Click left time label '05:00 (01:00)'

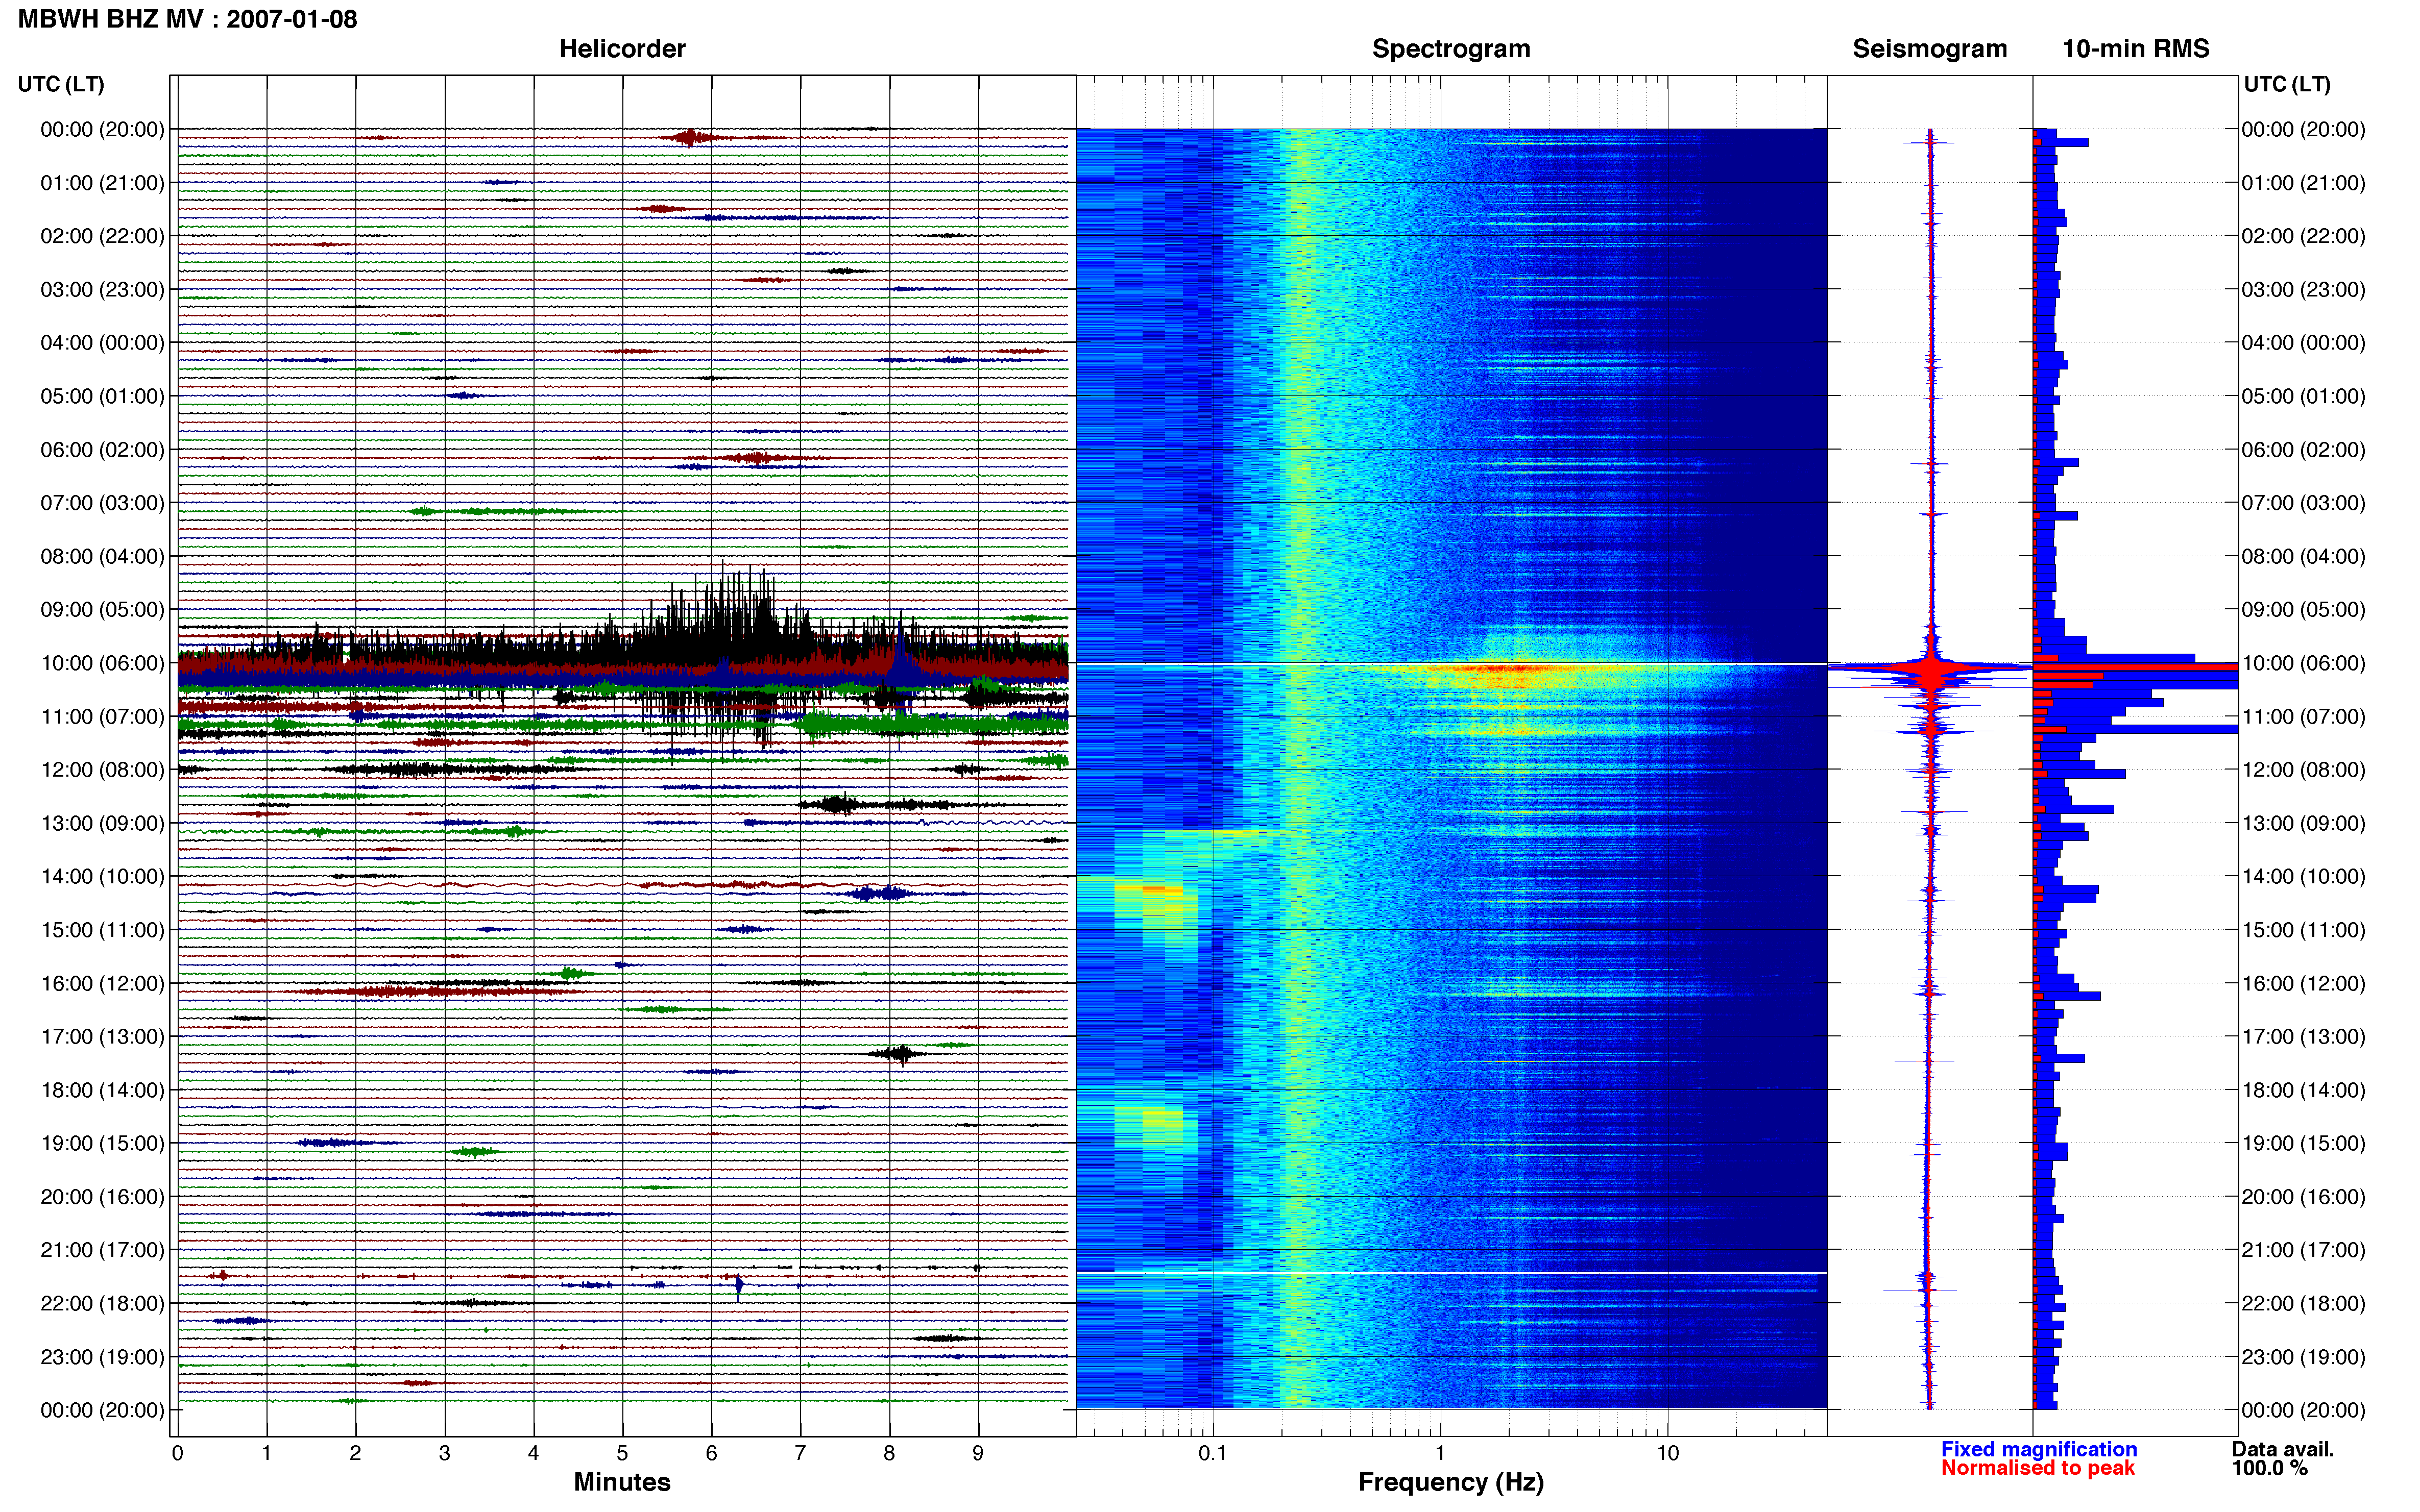(102, 396)
